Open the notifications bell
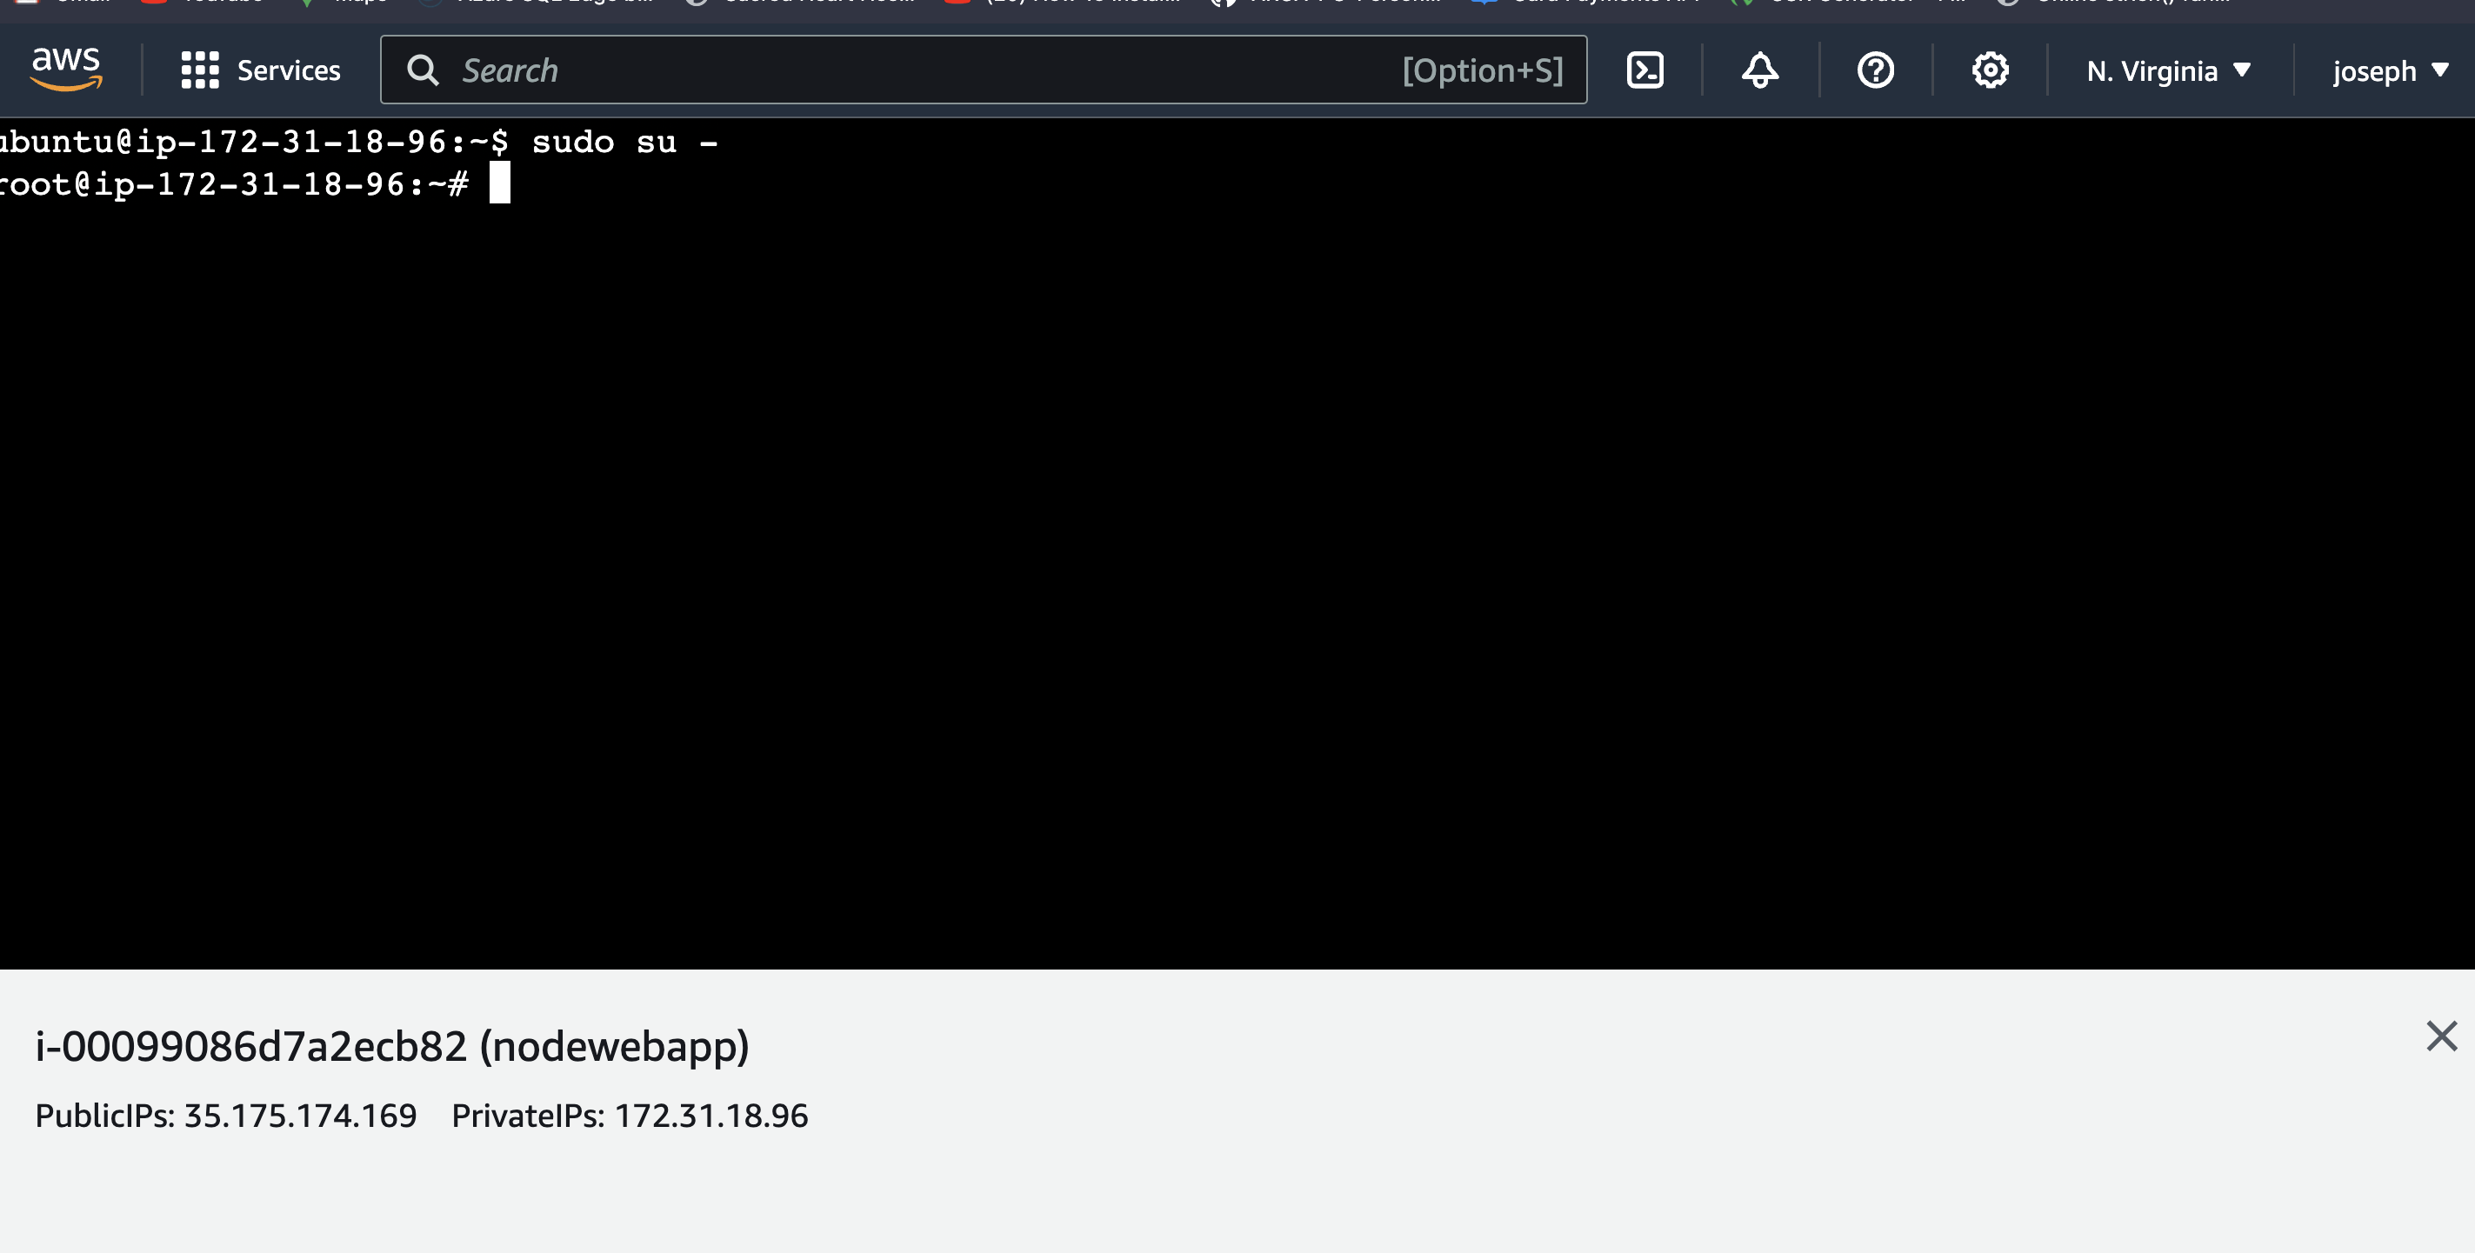This screenshot has width=2475, height=1253. pyautogui.click(x=1760, y=70)
